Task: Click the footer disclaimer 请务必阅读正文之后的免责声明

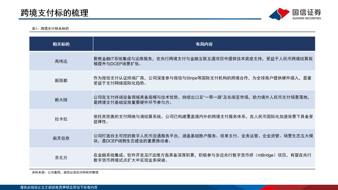Action: coord(59,188)
